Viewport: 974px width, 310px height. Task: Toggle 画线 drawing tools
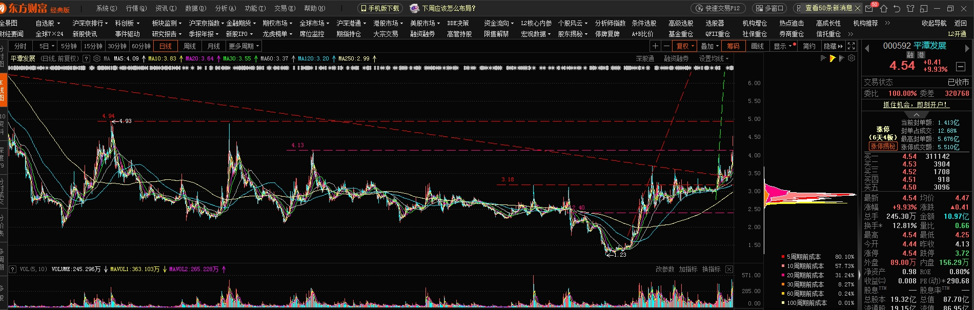point(757,46)
